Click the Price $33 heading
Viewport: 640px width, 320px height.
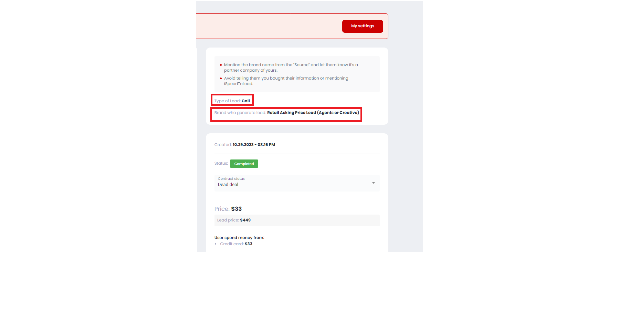coord(228,209)
